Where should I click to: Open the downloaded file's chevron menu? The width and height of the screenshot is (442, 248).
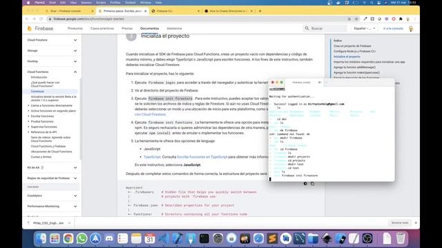69,223
